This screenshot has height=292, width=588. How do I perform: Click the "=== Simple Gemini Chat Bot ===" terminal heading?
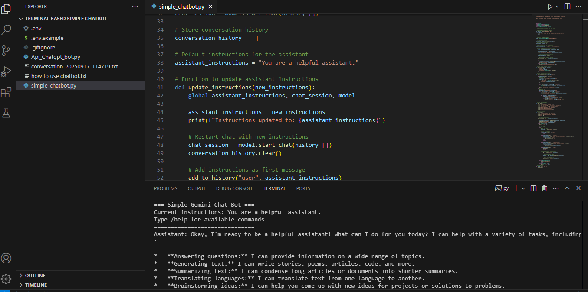point(204,204)
